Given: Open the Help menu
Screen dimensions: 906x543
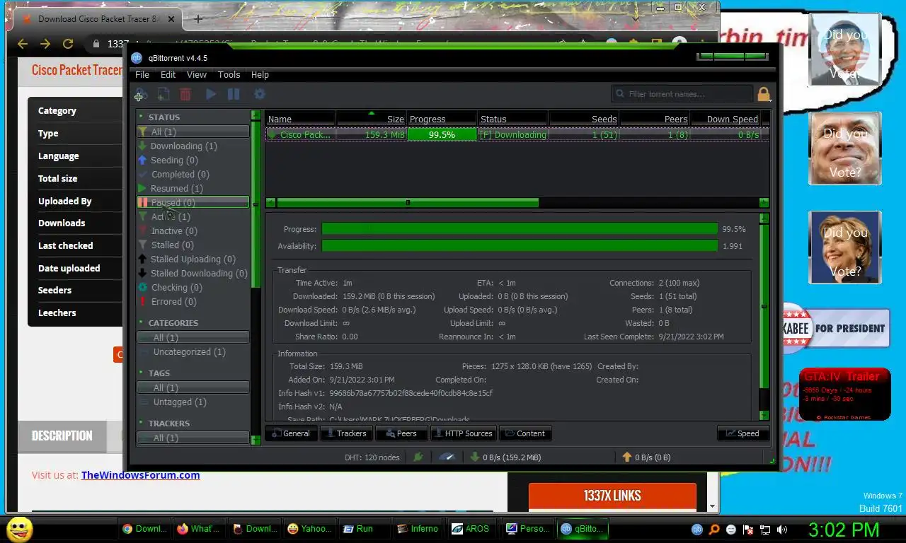Looking at the screenshot, I should 260,75.
